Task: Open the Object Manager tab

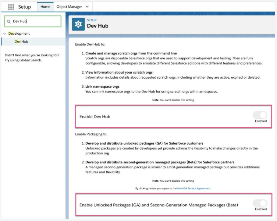Action: pos(69,7)
